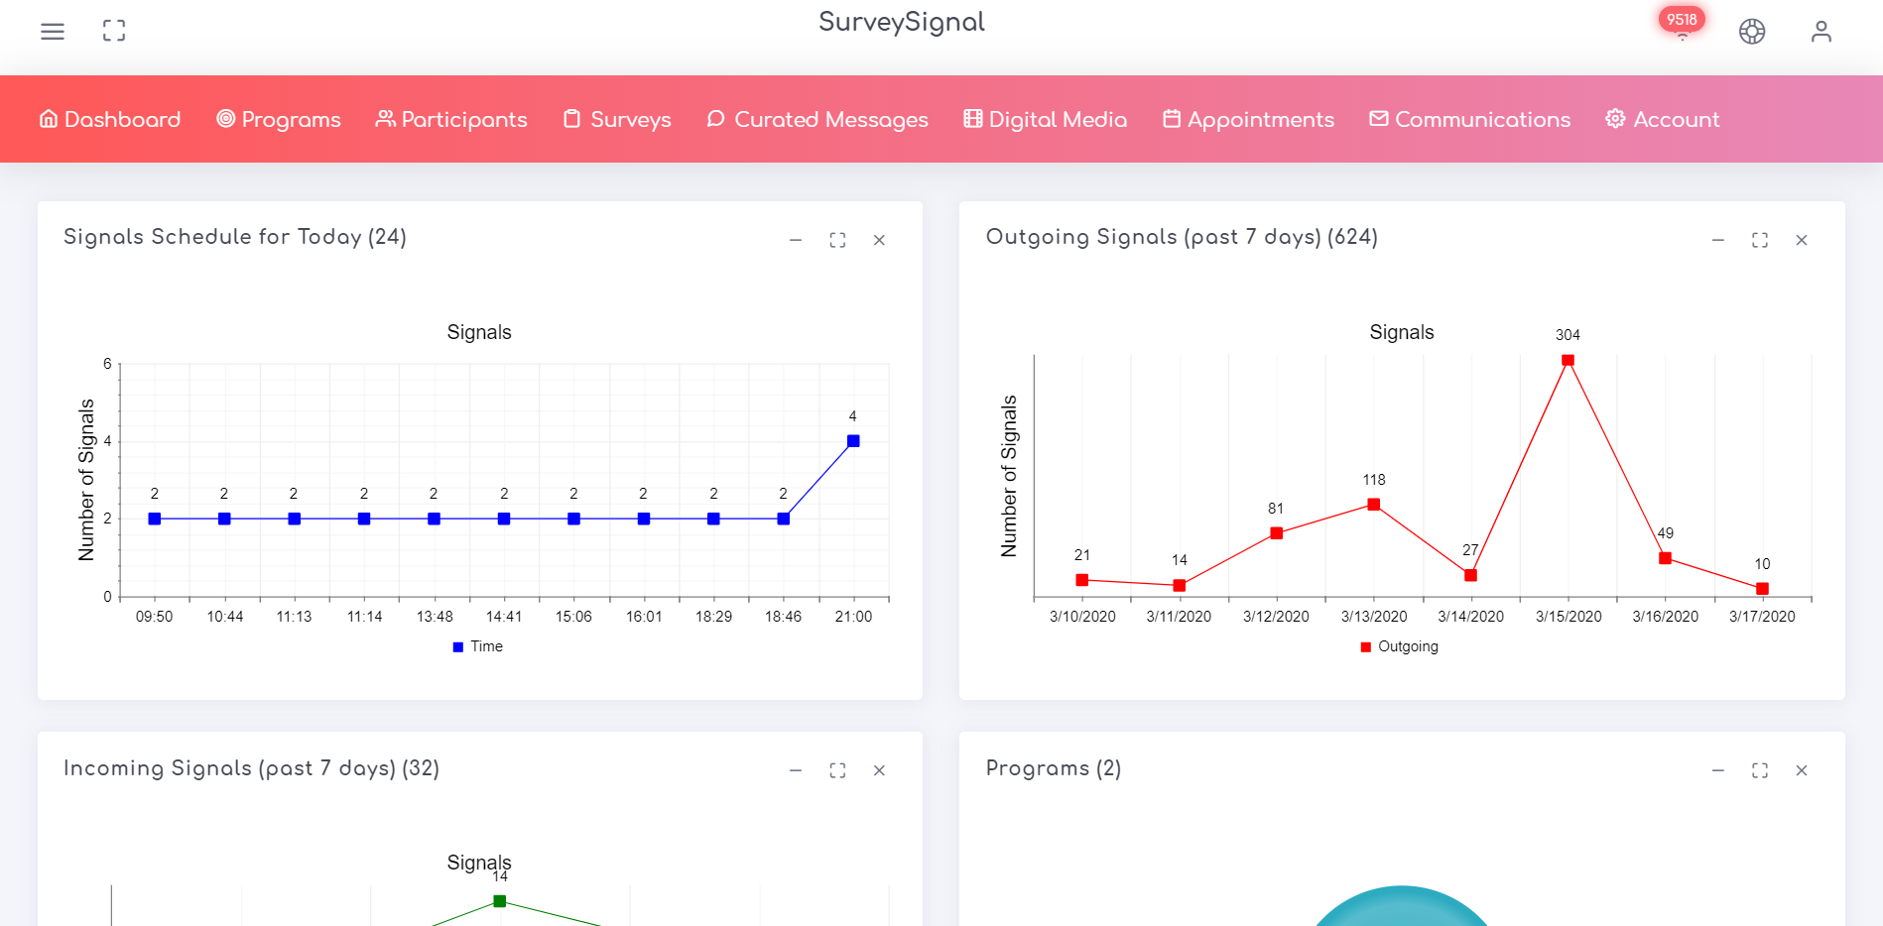Toggle the Outgoing legend series
The width and height of the screenshot is (1883, 926).
pos(1400,646)
